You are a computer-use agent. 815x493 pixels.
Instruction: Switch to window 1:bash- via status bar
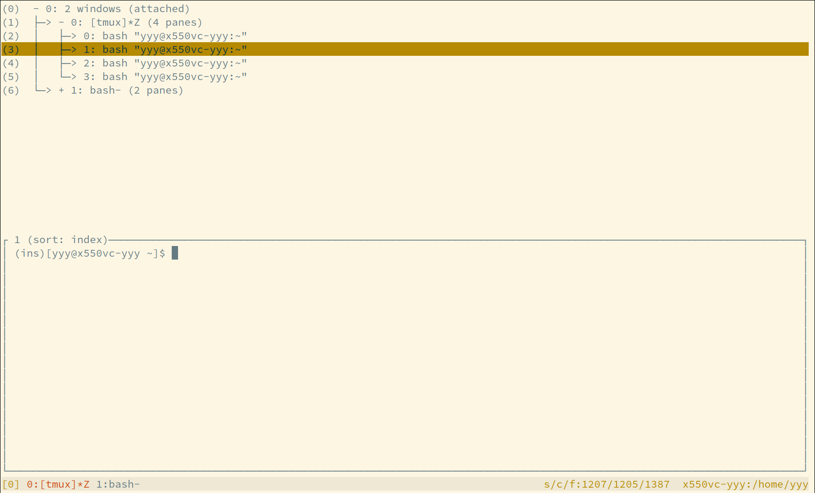tap(117, 484)
